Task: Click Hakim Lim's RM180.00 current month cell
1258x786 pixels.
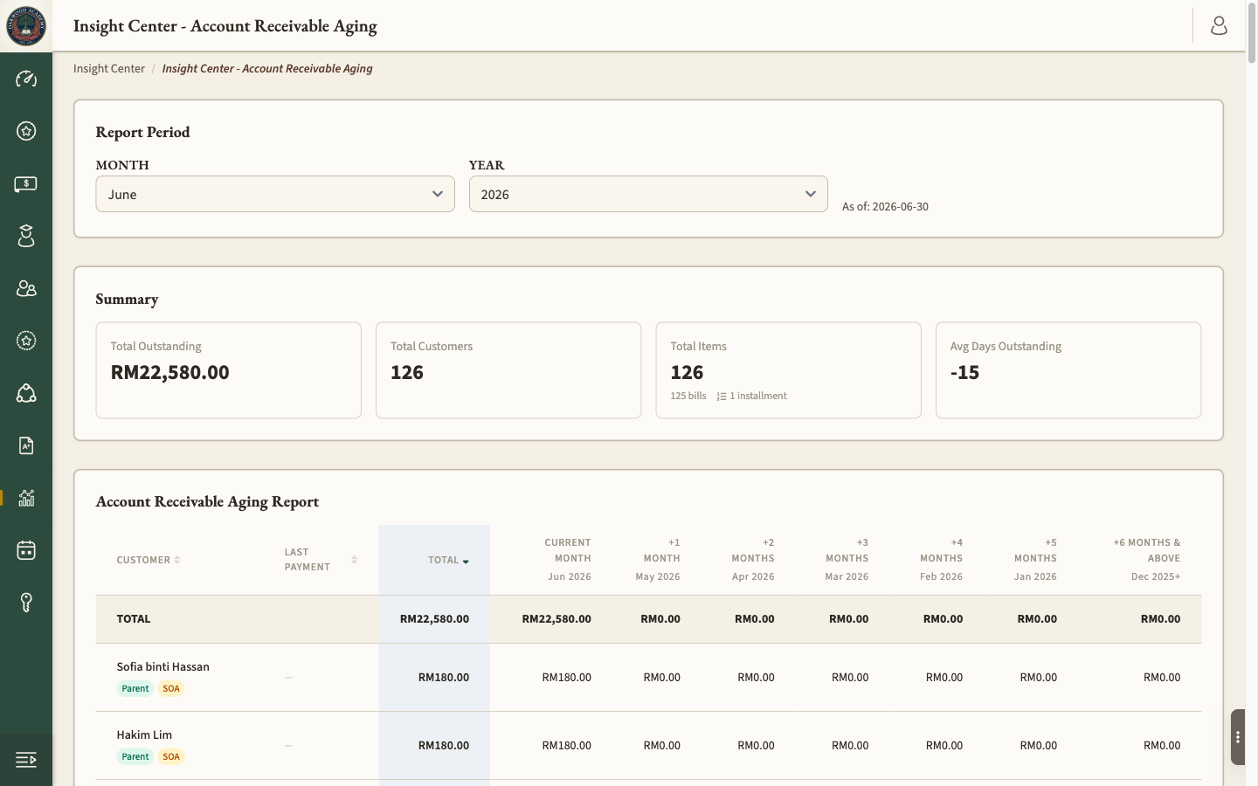Action: click(567, 745)
